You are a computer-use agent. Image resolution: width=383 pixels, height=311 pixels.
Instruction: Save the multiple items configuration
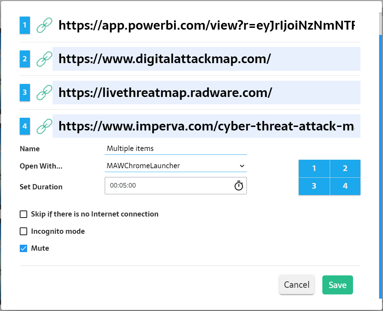point(338,285)
